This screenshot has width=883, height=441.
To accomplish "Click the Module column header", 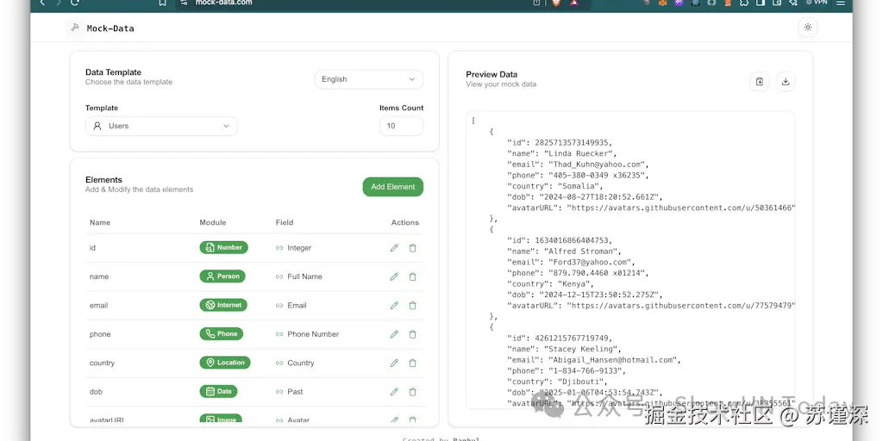I will point(213,223).
